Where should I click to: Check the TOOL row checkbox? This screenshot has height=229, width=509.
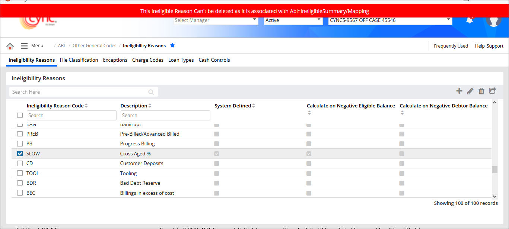tap(20, 173)
